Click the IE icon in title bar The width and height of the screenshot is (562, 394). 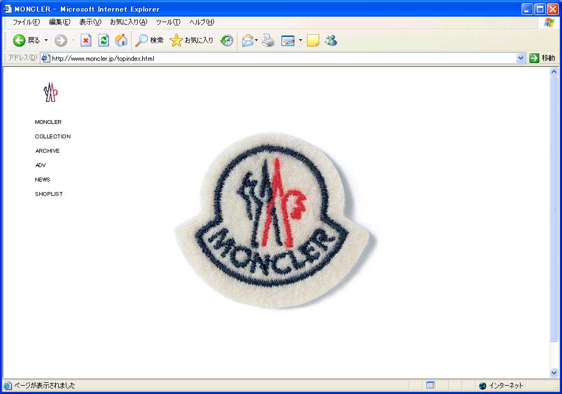point(8,9)
